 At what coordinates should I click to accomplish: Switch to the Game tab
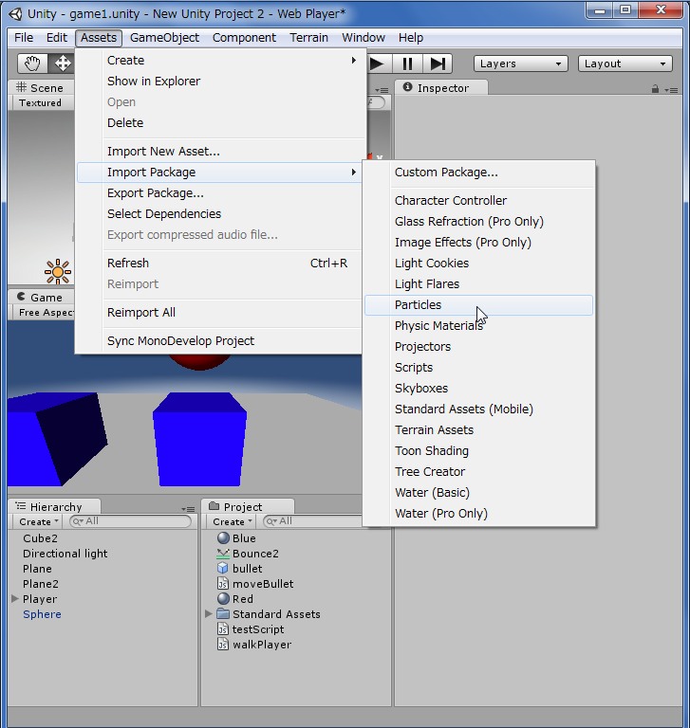pos(41,297)
